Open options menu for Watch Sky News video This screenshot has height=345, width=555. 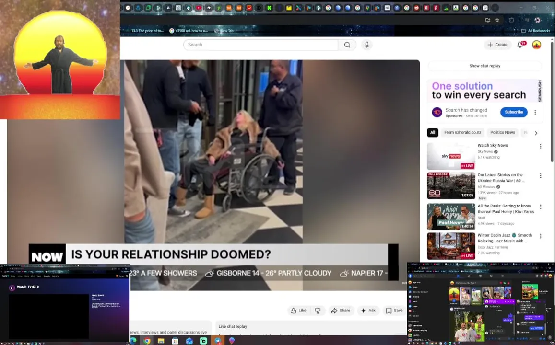tap(540, 146)
